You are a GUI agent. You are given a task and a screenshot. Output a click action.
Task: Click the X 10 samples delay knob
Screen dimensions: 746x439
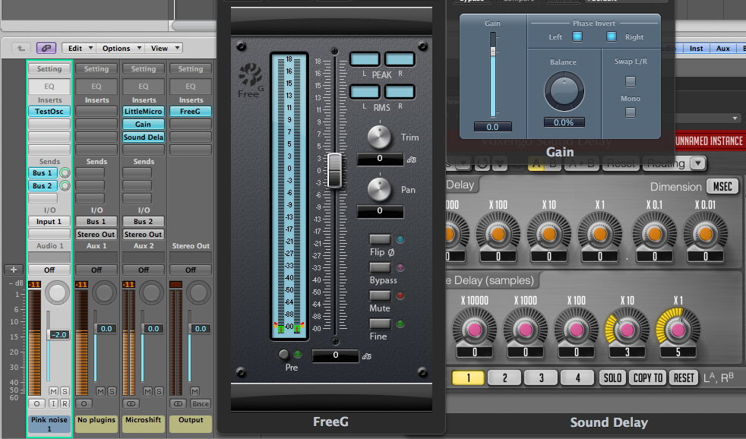pos(627,330)
